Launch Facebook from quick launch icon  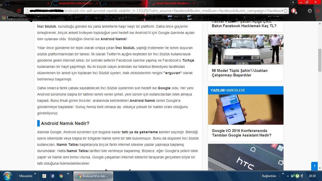point(52,176)
